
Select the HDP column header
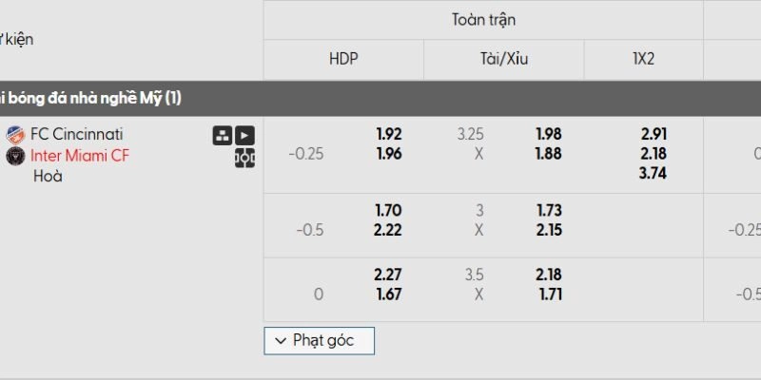tap(342, 59)
